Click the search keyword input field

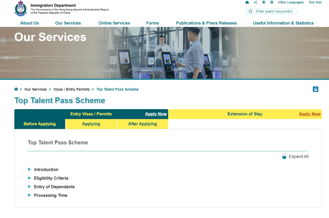pos(274,12)
